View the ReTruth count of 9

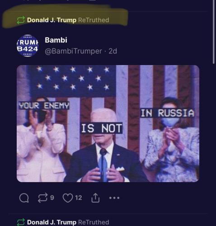[x=52, y=198]
